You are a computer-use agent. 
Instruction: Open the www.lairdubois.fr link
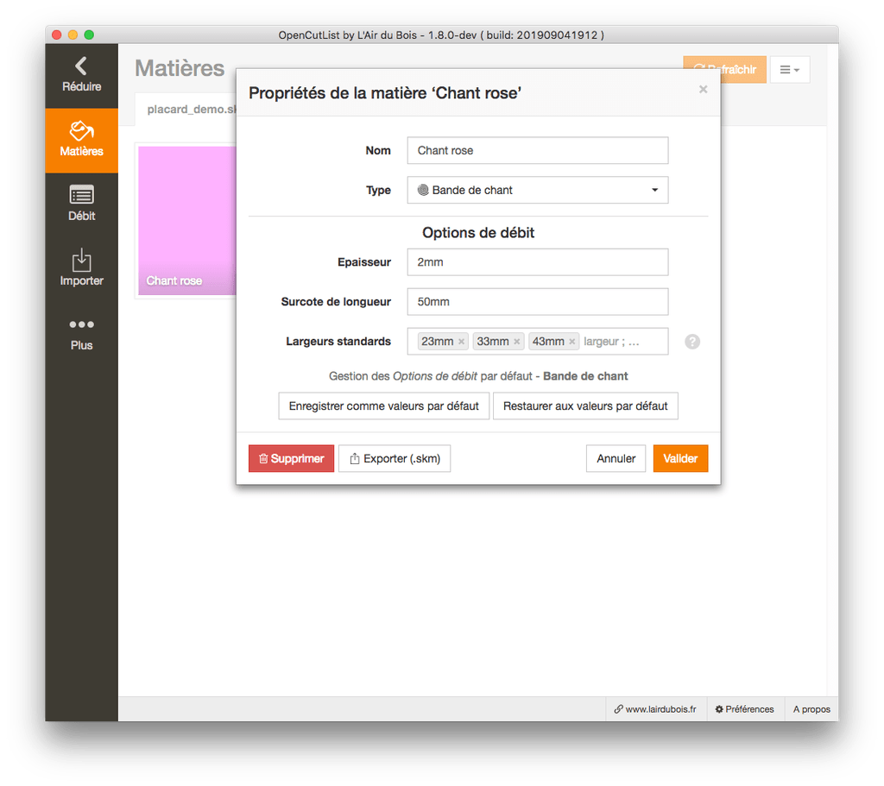coord(655,709)
